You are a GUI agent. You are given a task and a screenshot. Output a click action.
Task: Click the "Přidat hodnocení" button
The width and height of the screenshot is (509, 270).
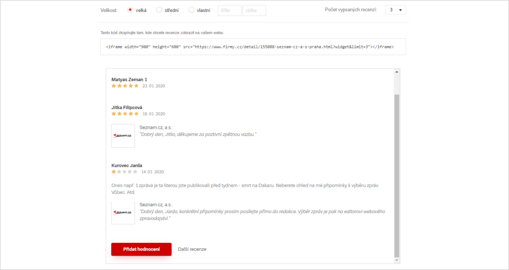click(x=141, y=249)
